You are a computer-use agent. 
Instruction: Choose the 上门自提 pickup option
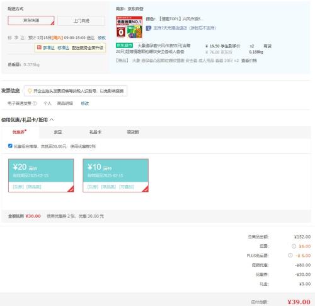81,21
